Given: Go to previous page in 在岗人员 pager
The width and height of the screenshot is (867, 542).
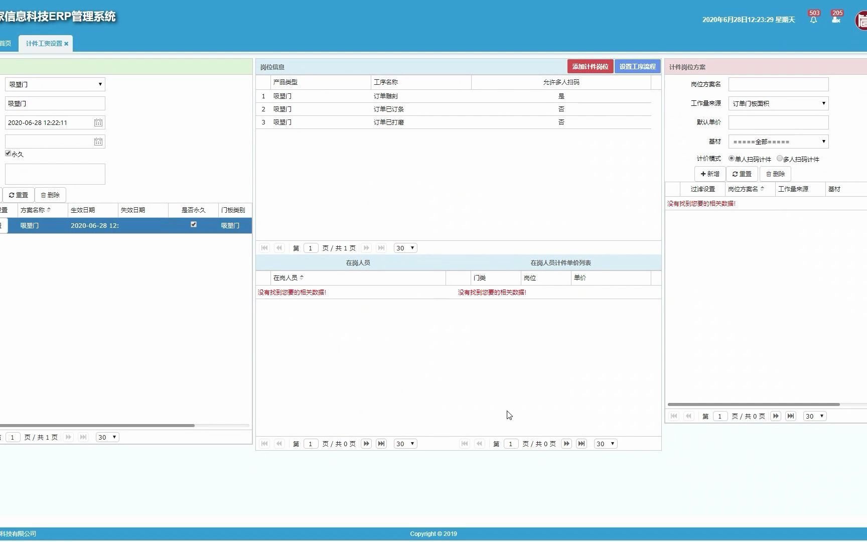Looking at the screenshot, I should point(279,444).
